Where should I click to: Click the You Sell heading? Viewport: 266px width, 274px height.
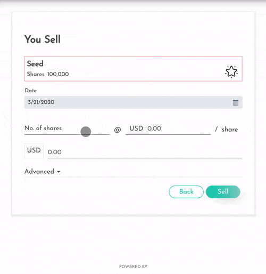click(x=43, y=39)
